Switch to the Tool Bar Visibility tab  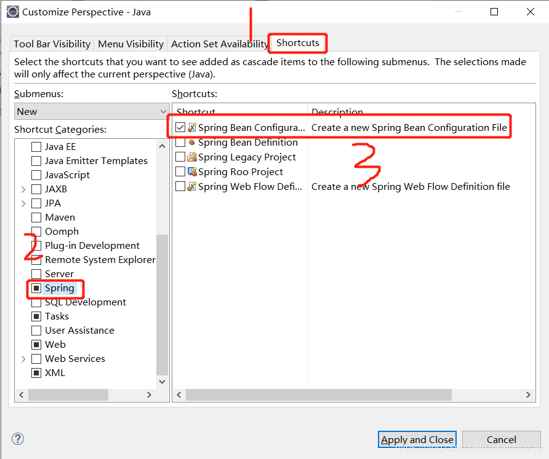point(52,44)
